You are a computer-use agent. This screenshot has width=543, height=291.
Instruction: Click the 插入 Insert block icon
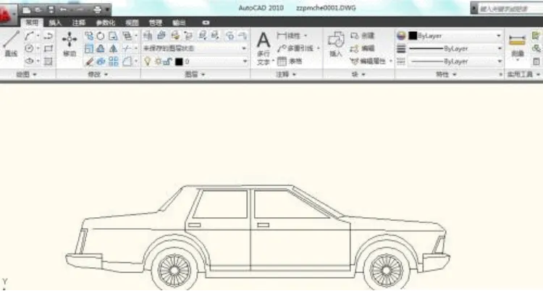click(335, 44)
